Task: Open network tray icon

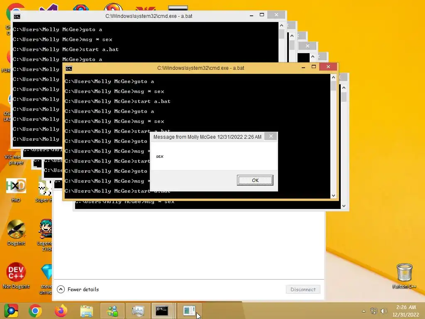Action: click(374, 311)
